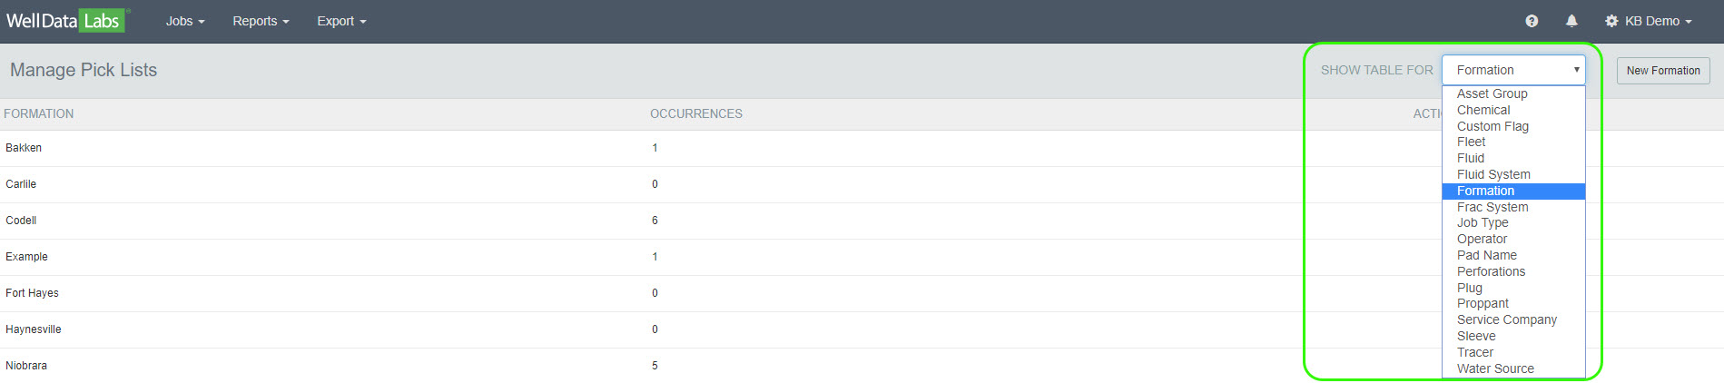Open the help question mark icon

(x=1532, y=21)
